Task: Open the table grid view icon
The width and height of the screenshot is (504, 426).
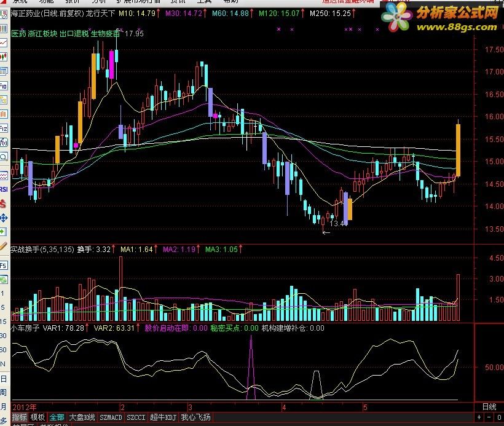Action: click(x=3, y=29)
